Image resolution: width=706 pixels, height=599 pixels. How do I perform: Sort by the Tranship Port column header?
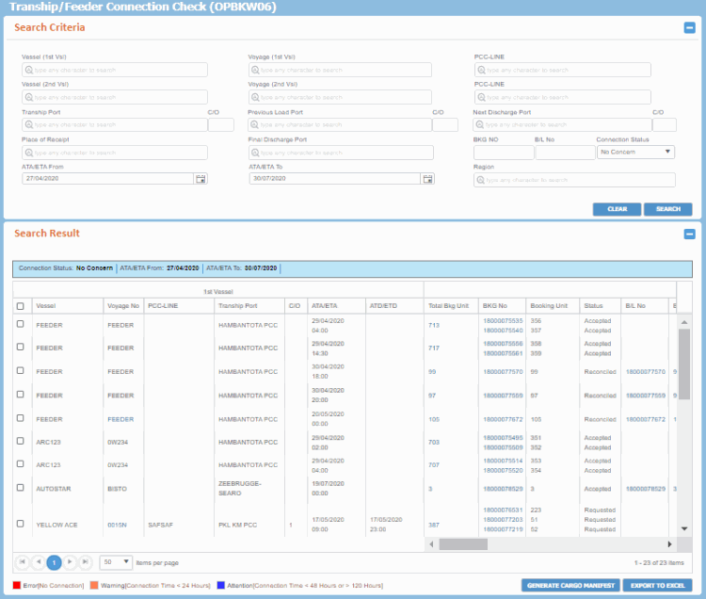point(237,306)
